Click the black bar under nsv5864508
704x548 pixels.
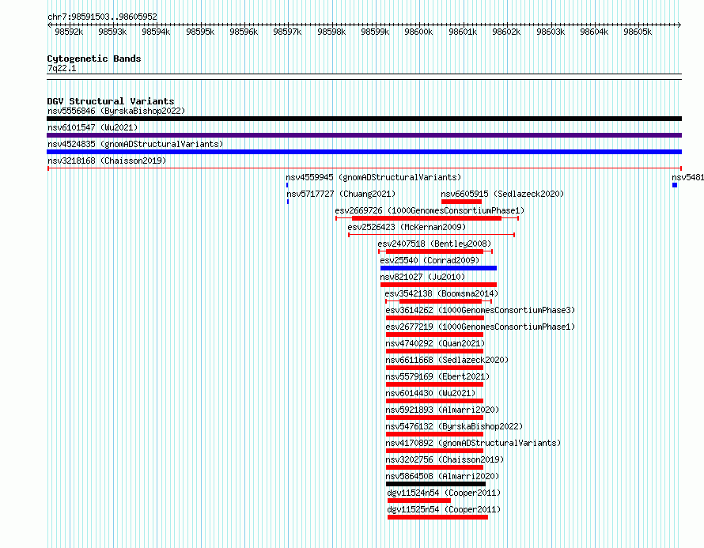pos(436,484)
